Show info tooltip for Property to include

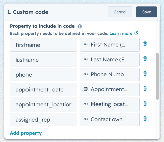pyautogui.click(x=80, y=26)
